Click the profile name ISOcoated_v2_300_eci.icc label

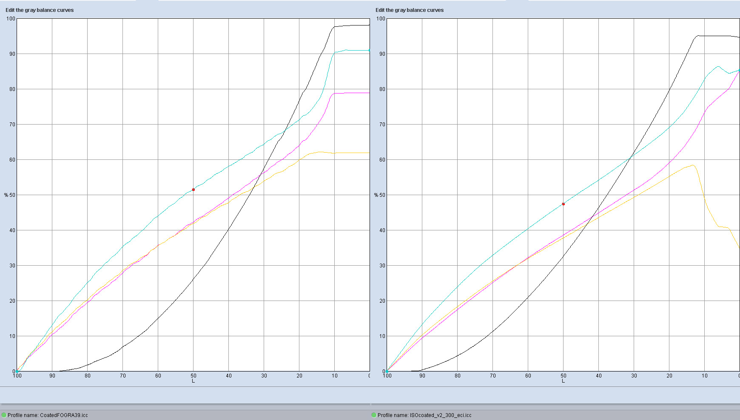(424, 415)
